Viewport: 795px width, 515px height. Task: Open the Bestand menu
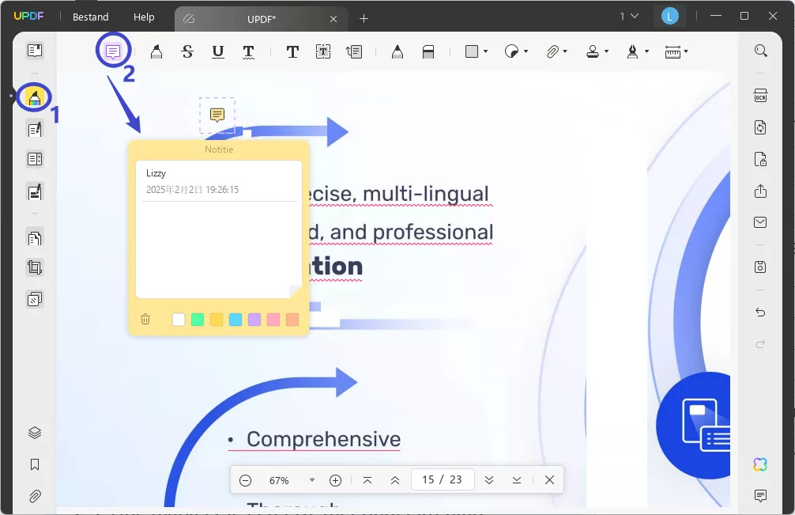click(x=89, y=17)
